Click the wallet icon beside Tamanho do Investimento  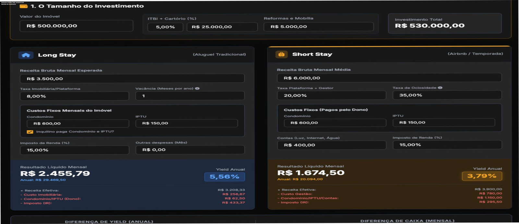[x=23, y=6]
